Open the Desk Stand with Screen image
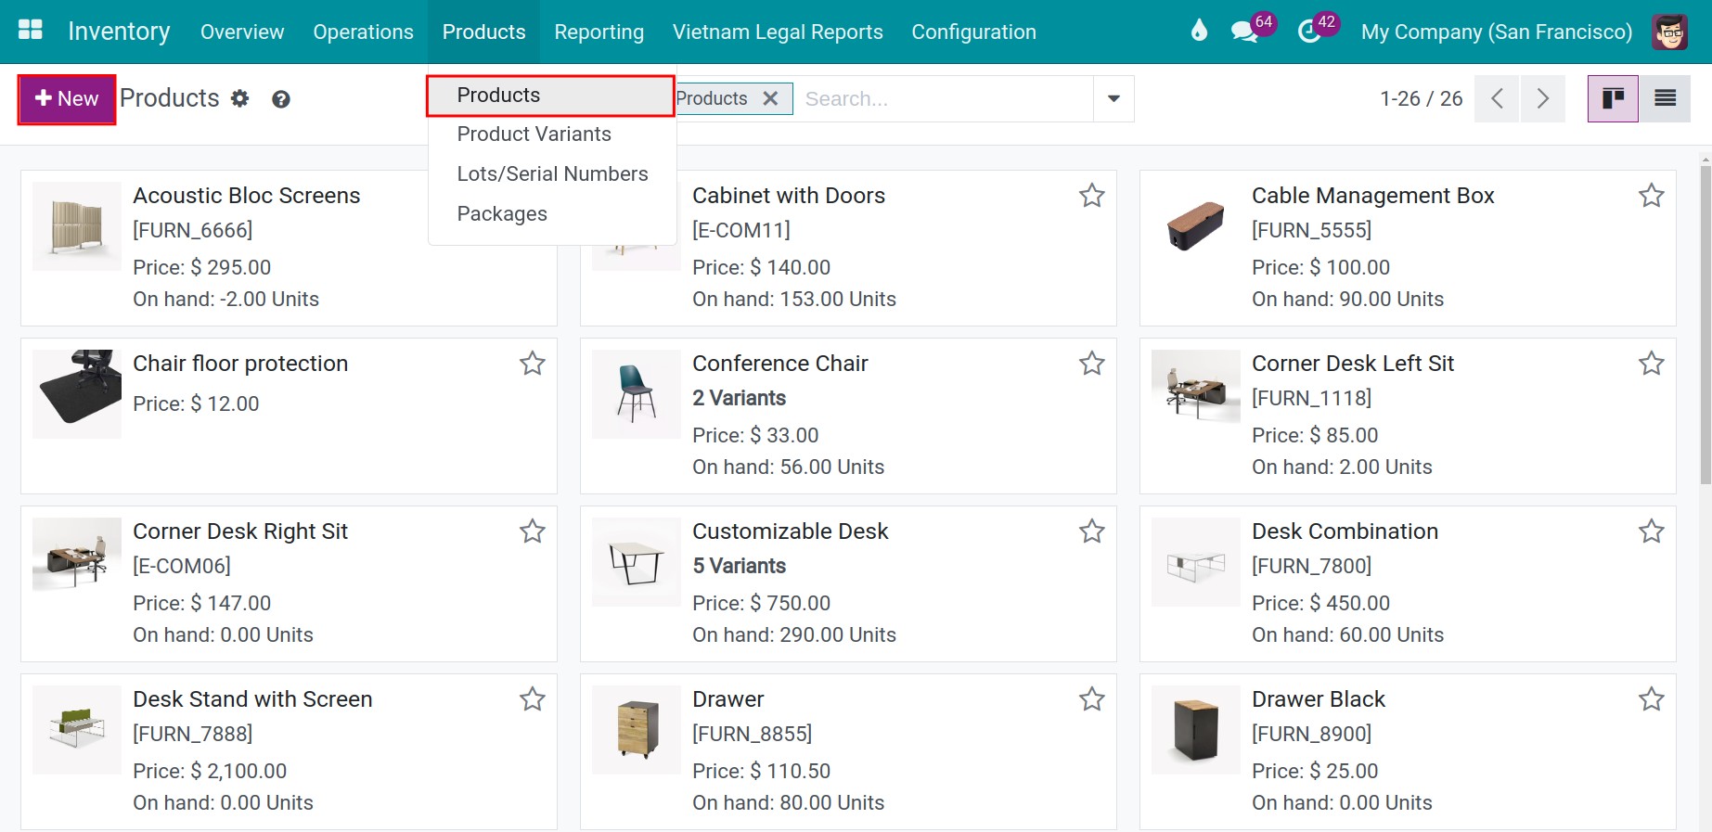The image size is (1712, 832). [77, 730]
